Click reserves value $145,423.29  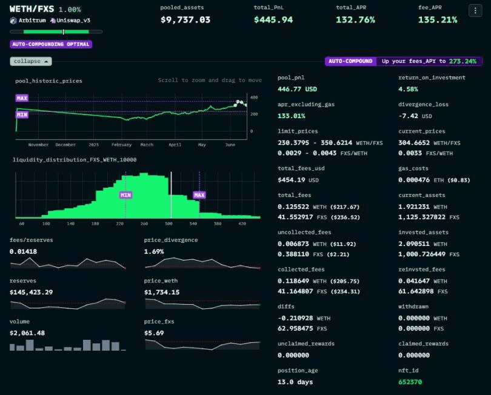click(32, 293)
